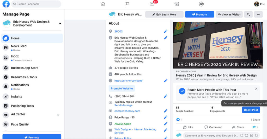Open the three-dot more options menu
Image resolution: width=267 pixels, height=139 pixels.
tap(258, 15)
